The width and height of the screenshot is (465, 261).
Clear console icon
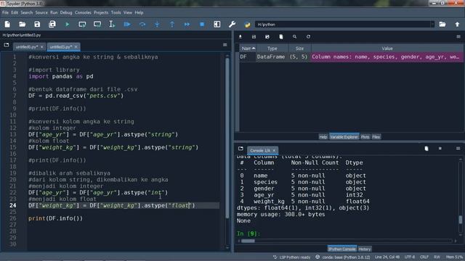click(426, 148)
